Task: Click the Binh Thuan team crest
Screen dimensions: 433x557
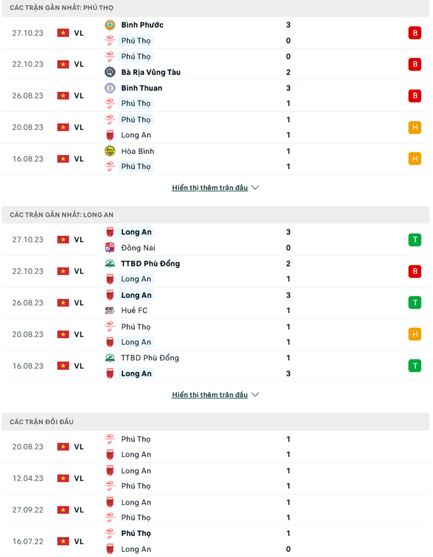Action: point(109,88)
